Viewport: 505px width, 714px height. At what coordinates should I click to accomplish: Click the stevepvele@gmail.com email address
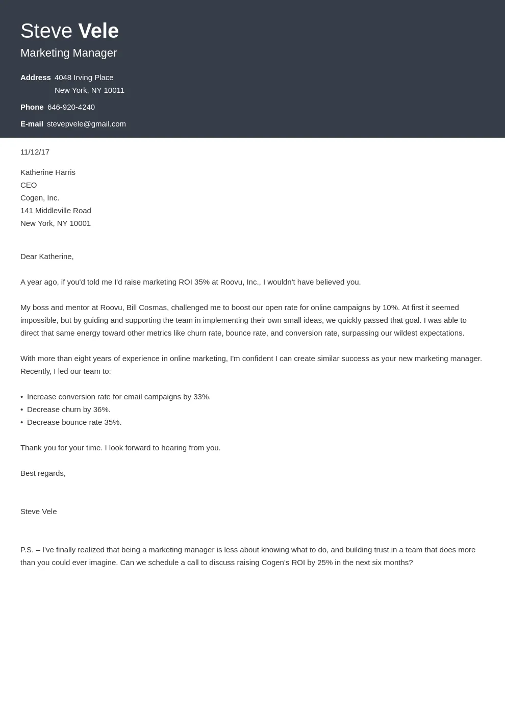(86, 124)
